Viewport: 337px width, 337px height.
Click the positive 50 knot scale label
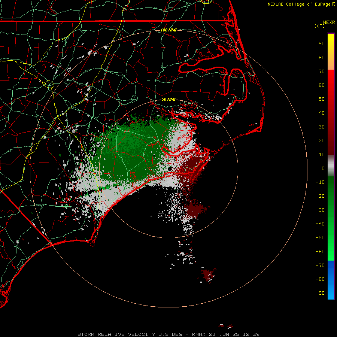pyautogui.click(x=322, y=99)
